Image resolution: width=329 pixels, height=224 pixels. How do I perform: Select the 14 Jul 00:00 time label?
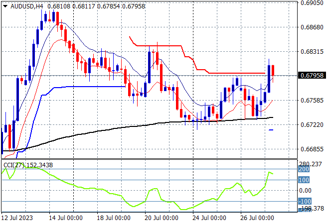(x=66, y=218)
